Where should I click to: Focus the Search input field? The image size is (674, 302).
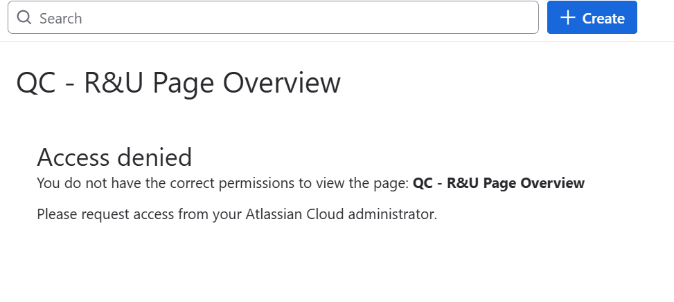[277, 18]
